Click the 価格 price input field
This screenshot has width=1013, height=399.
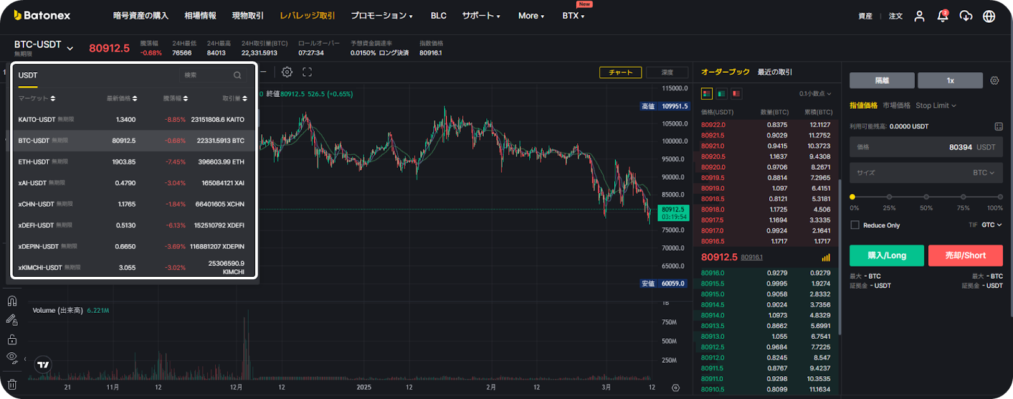point(926,147)
